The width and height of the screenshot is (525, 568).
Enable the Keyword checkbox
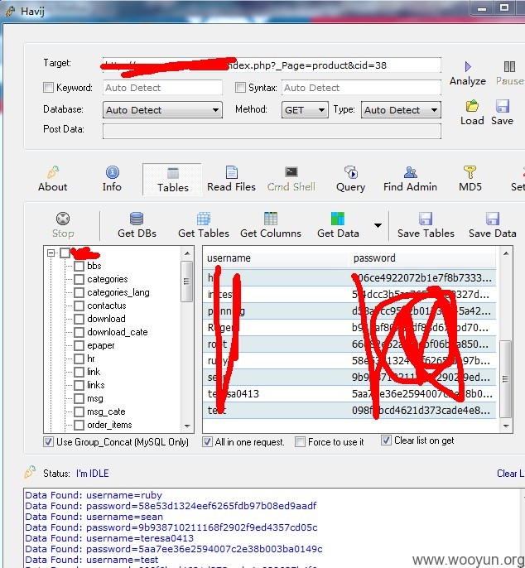click(x=48, y=88)
